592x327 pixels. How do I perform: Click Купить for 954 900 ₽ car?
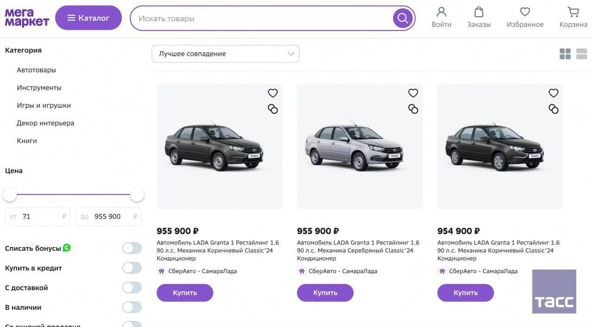pos(465,293)
